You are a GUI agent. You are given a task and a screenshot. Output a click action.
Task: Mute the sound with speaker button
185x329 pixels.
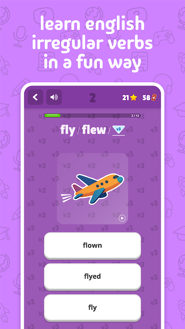point(54,97)
